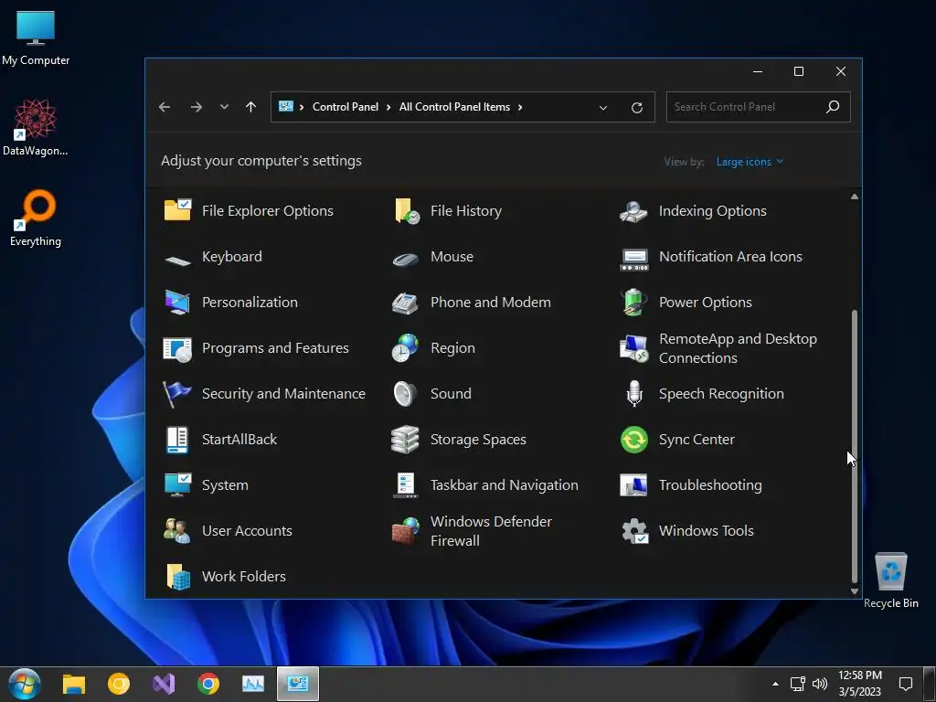Screen dimensions: 936x702
Task: Click the search magnifier button
Action: 833,107
